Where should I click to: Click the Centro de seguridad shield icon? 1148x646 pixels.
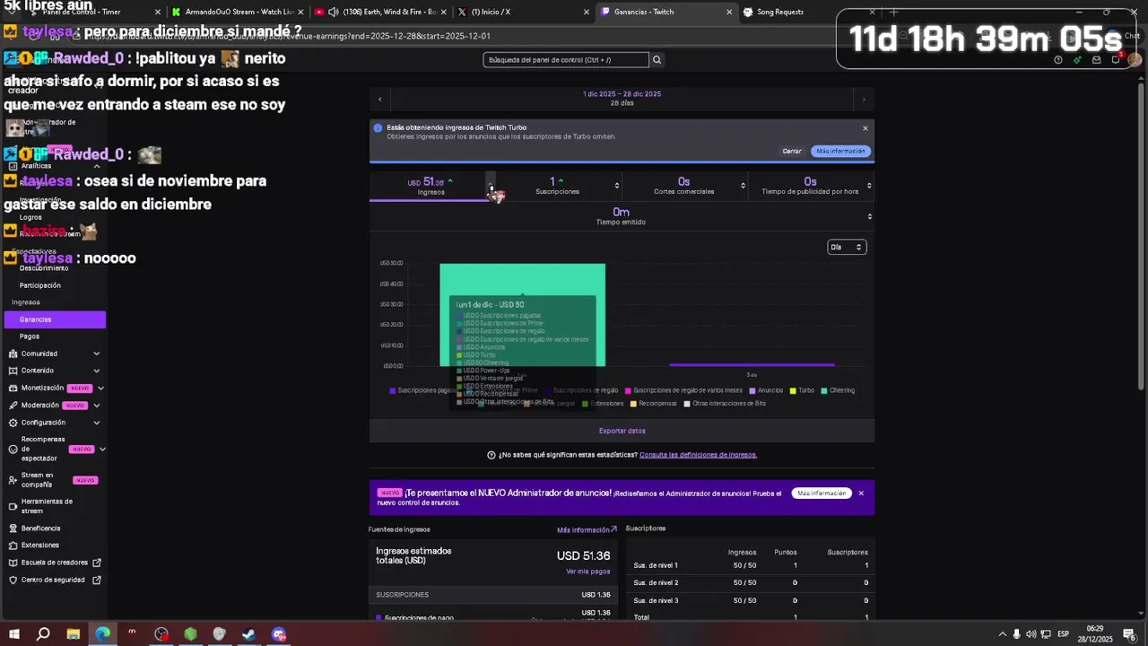pyautogui.click(x=13, y=580)
